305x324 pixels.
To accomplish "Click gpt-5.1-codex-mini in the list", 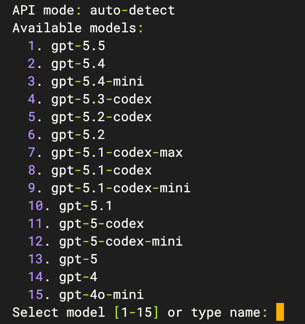I will tap(109, 188).
